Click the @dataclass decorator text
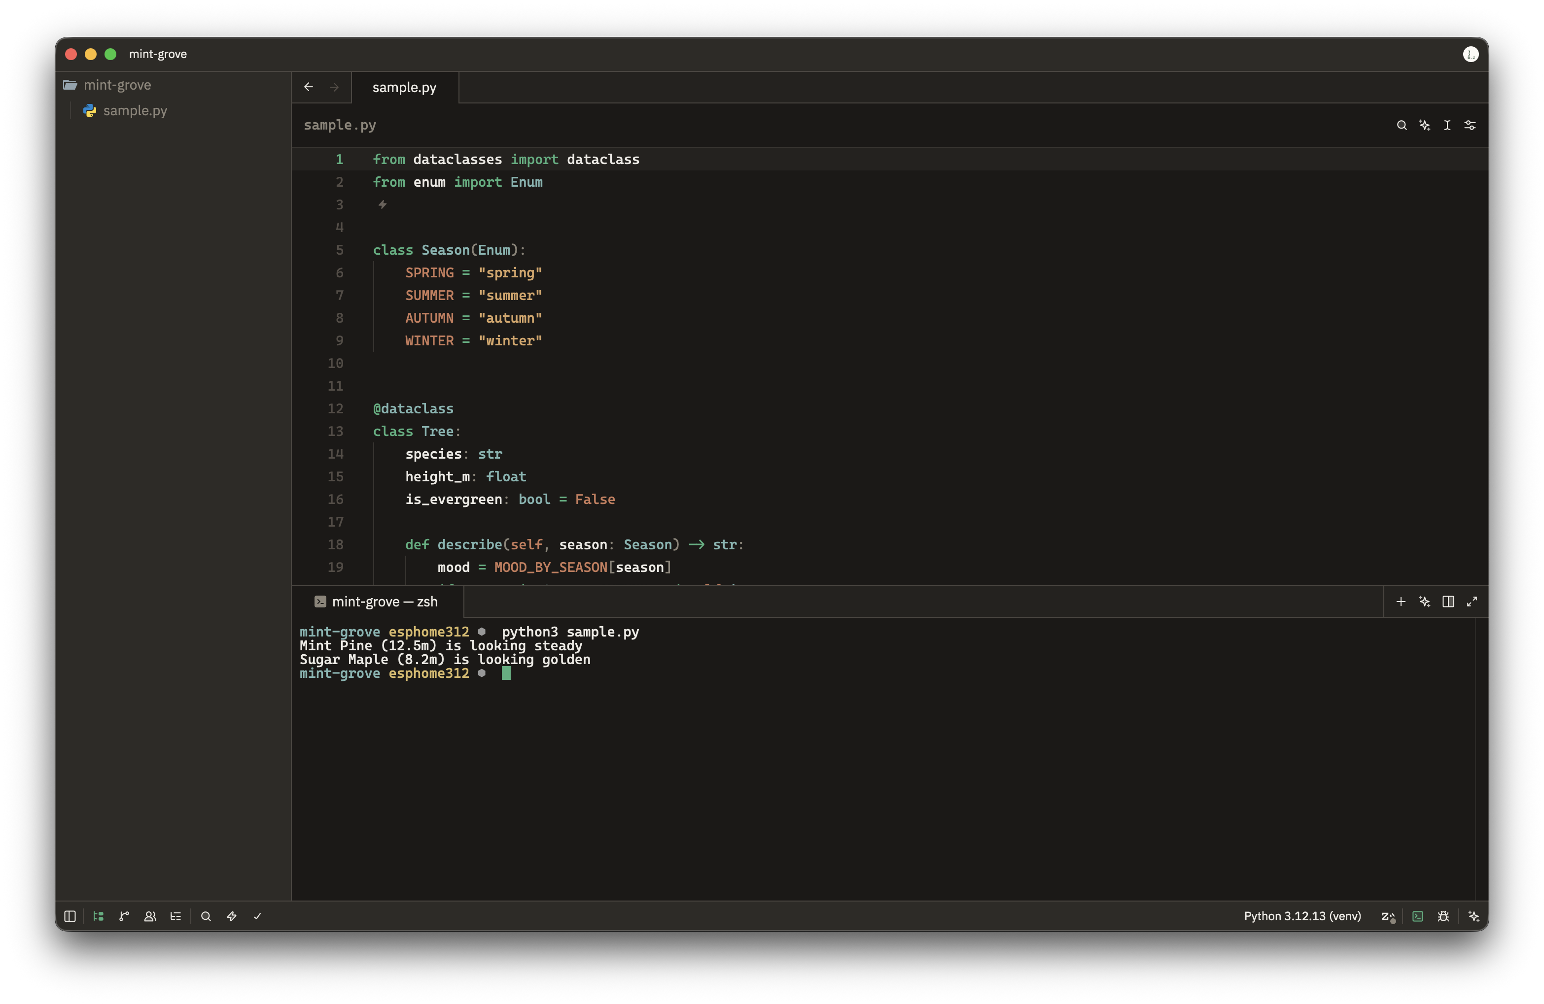 pyautogui.click(x=413, y=408)
